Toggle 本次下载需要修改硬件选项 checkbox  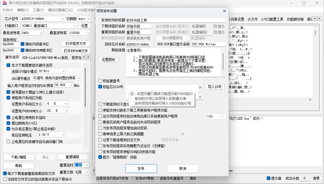pos(8,65)
